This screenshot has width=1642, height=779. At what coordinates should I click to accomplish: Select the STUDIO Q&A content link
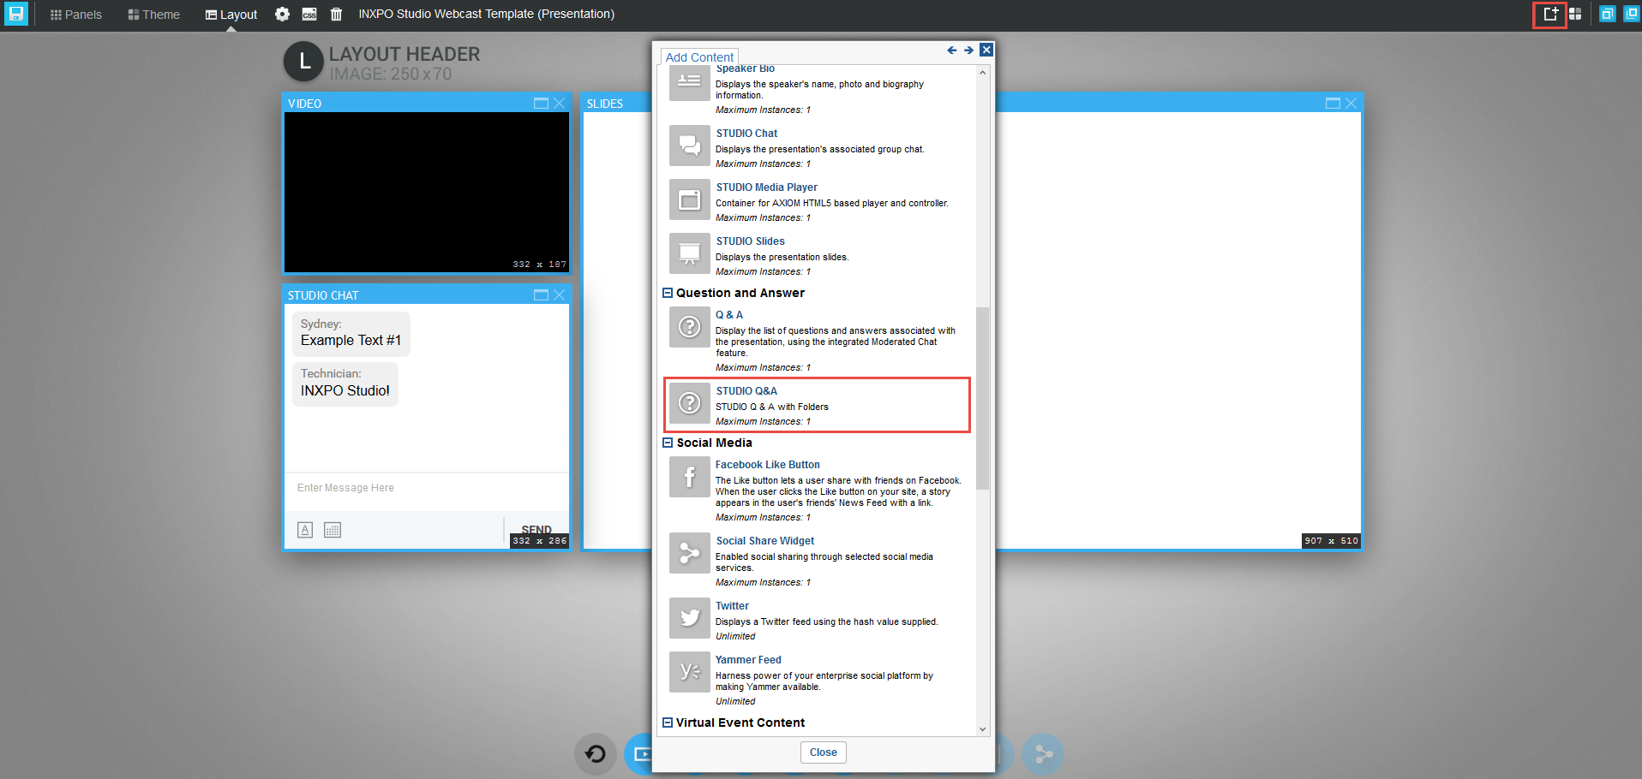(x=746, y=391)
